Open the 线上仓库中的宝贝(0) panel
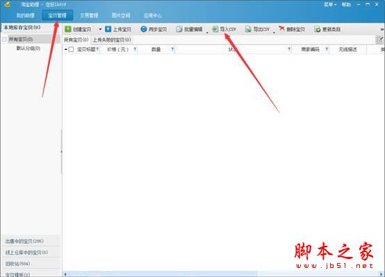385x277 pixels. 31,252
